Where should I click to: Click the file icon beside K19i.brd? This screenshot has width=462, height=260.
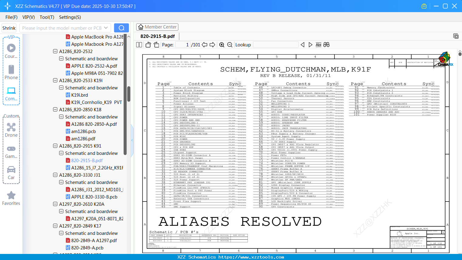[68, 95]
